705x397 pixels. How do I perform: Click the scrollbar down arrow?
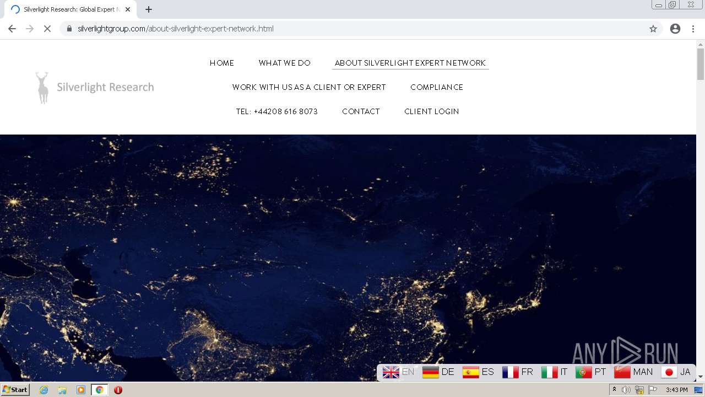coord(701,377)
